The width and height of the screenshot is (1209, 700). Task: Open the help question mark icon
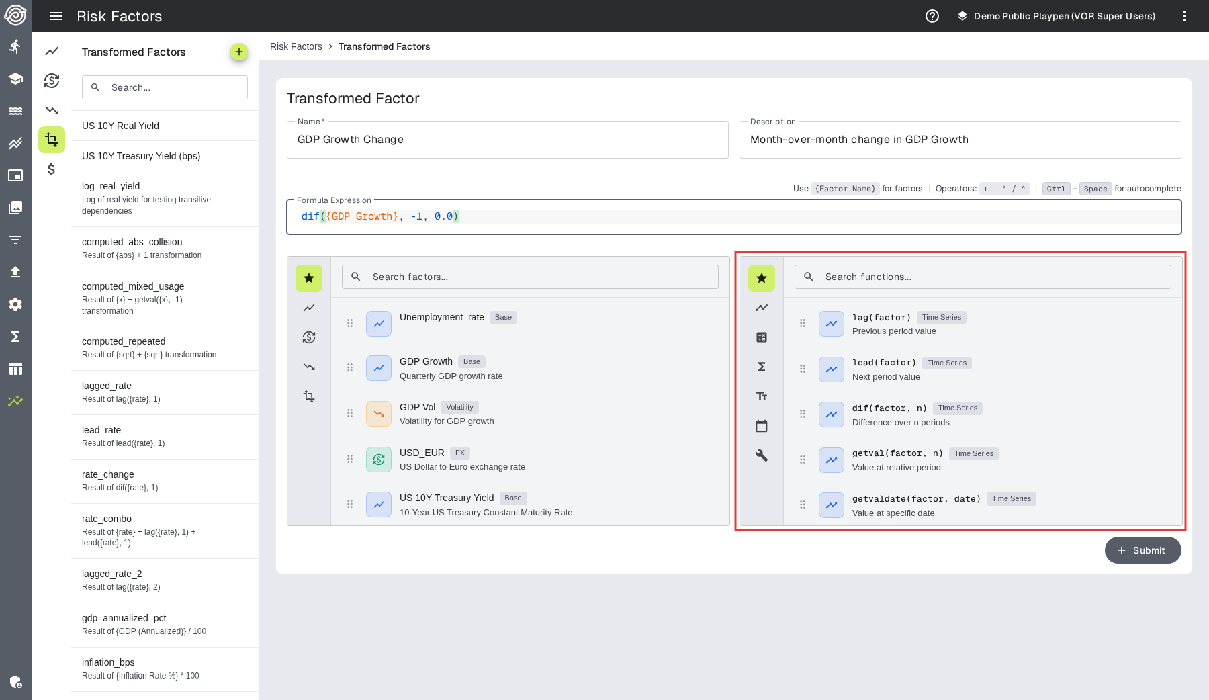coord(932,16)
